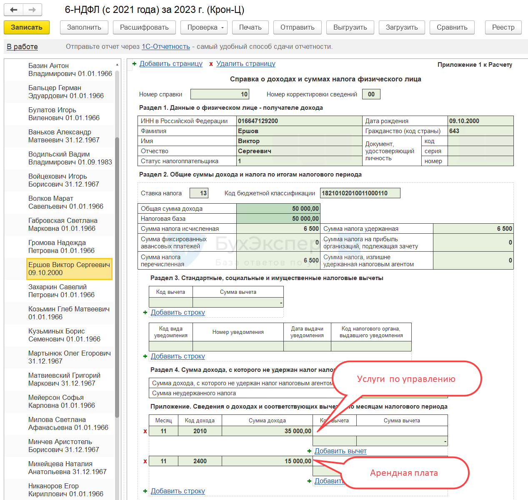Open the 1С-Отчетность link
The image size is (528, 500).
tap(165, 47)
